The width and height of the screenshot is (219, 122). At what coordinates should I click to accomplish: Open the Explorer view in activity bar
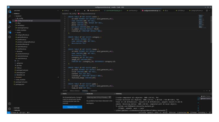coord(10,11)
